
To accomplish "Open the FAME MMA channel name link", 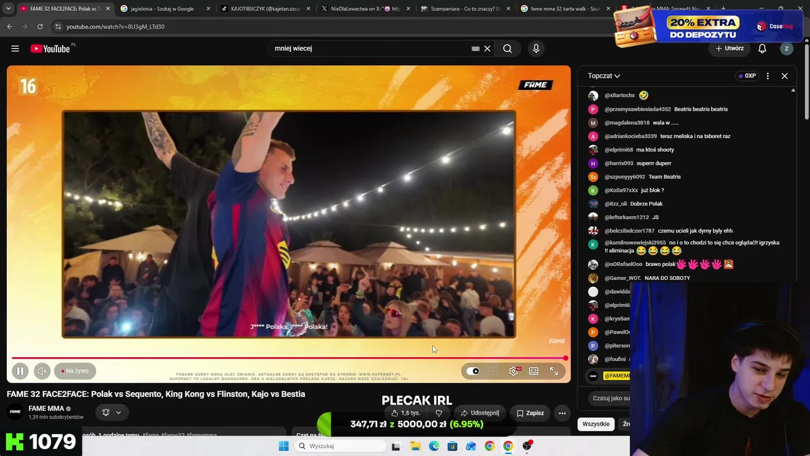I will (46, 408).
